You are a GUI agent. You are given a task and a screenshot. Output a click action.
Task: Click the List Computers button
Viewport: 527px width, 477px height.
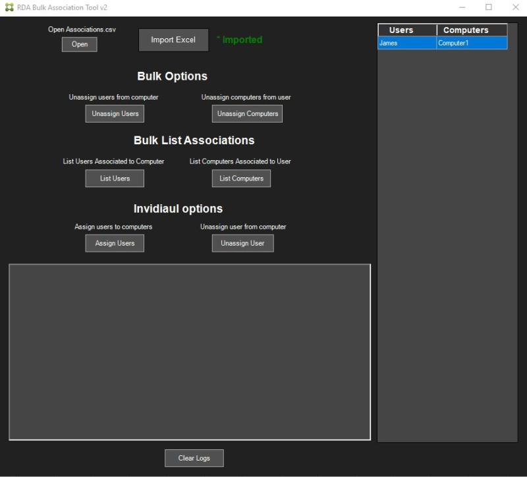pyautogui.click(x=241, y=178)
